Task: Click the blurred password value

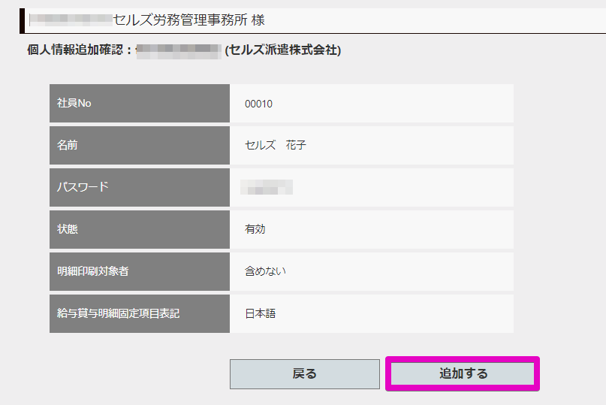Action: (x=267, y=187)
